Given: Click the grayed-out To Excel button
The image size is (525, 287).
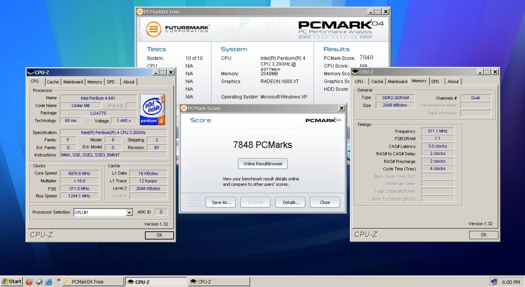Looking at the screenshot, I should click(255, 202).
